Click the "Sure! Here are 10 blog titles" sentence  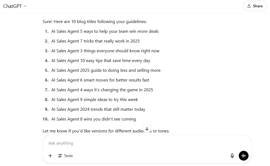[x=95, y=22]
